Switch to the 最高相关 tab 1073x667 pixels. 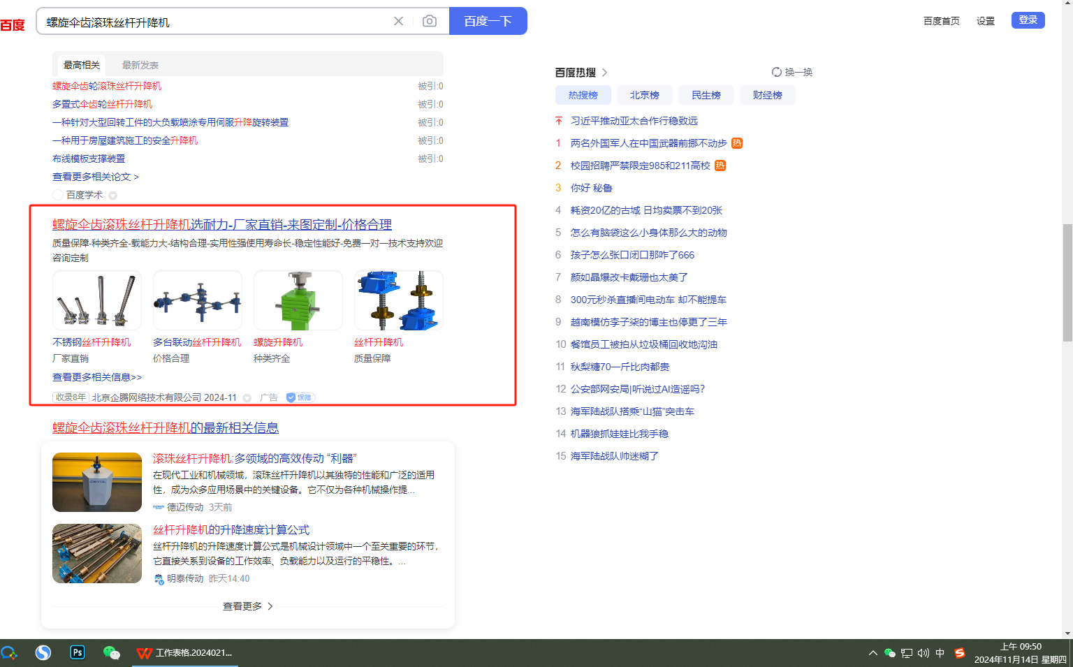82,65
